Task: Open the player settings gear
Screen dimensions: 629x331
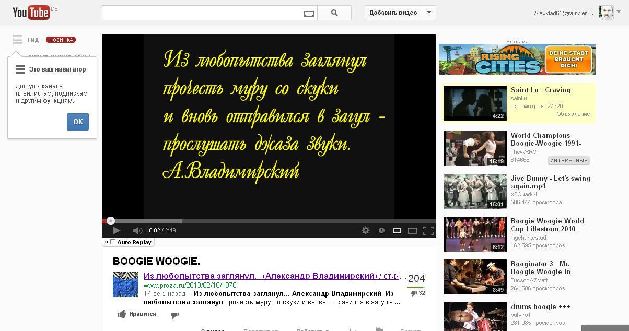Action: 366,230
